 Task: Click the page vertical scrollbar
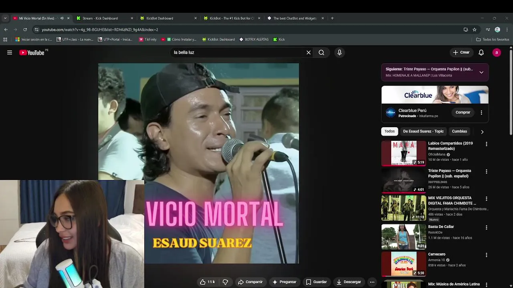[511, 92]
